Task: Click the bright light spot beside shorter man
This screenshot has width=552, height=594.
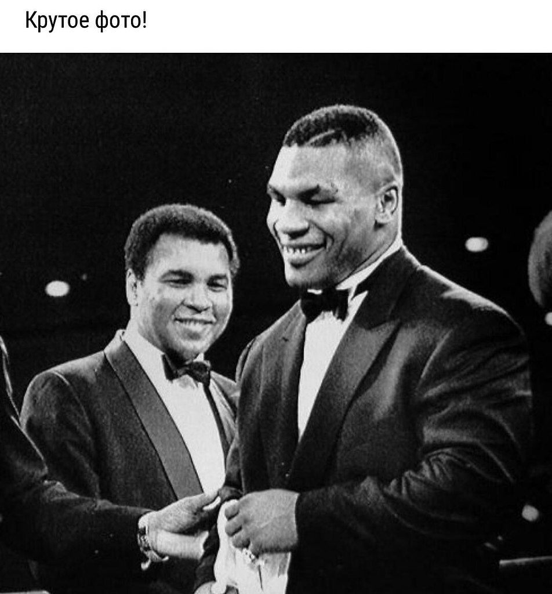Action: click(x=57, y=289)
